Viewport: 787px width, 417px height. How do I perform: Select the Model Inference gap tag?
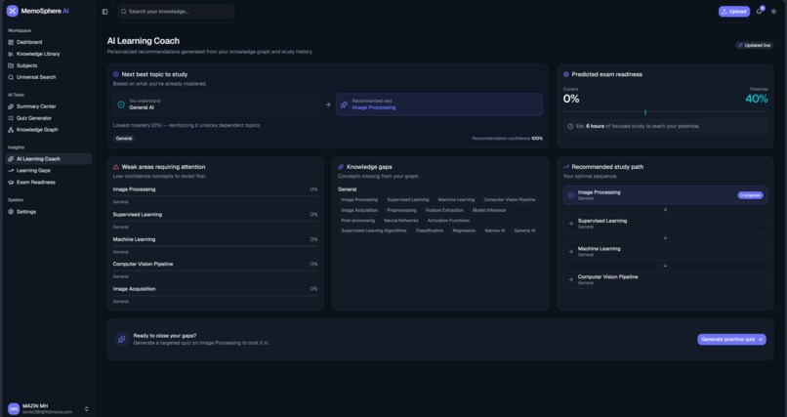(489, 210)
